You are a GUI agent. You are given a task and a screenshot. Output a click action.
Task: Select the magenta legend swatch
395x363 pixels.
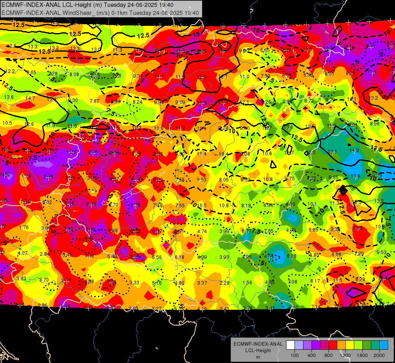[x=324, y=345]
